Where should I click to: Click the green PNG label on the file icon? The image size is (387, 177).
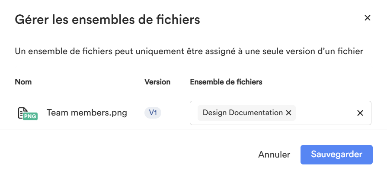(x=30, y=116)
